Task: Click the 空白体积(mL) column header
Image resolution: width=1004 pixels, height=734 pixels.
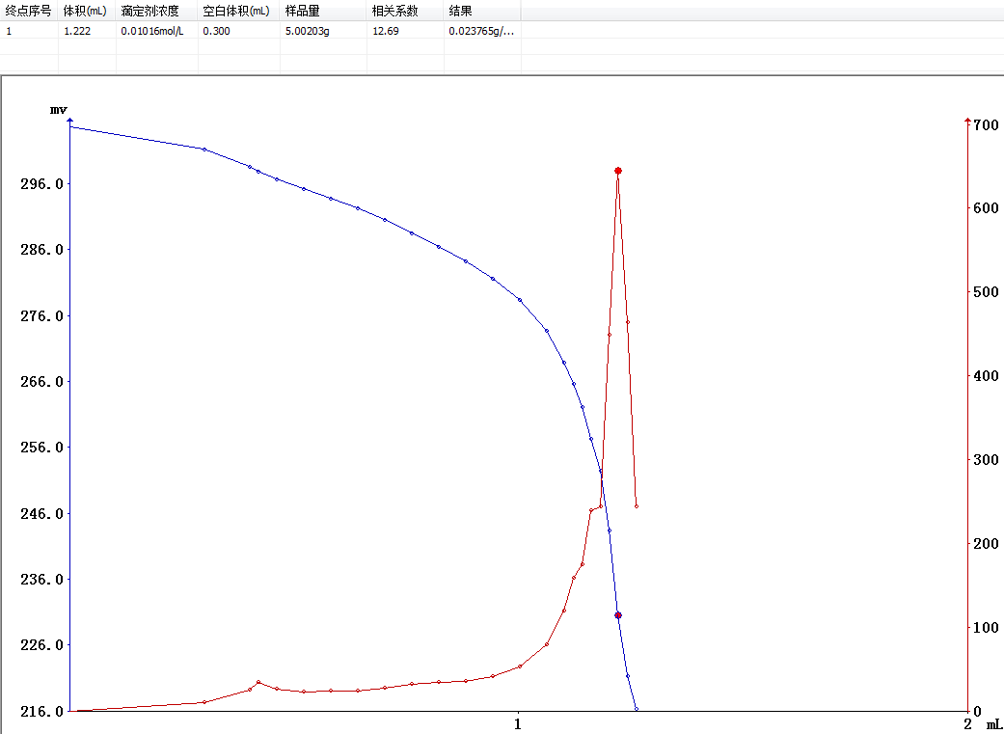Action: point(235,11)
